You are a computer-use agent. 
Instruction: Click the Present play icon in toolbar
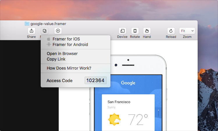58,31
